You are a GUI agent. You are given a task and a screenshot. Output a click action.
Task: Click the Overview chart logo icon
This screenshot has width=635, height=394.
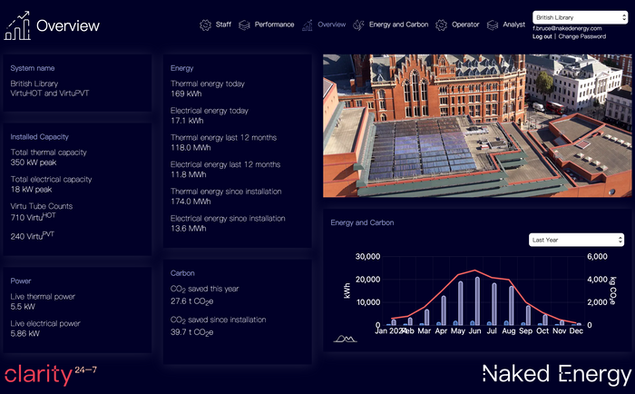[x=17, y=25]
